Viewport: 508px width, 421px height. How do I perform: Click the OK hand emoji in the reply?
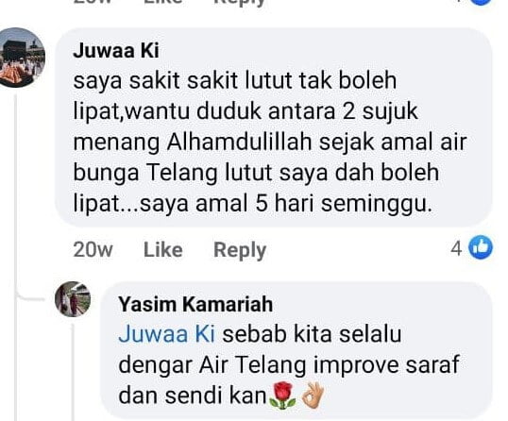click(x=313, y=395)
